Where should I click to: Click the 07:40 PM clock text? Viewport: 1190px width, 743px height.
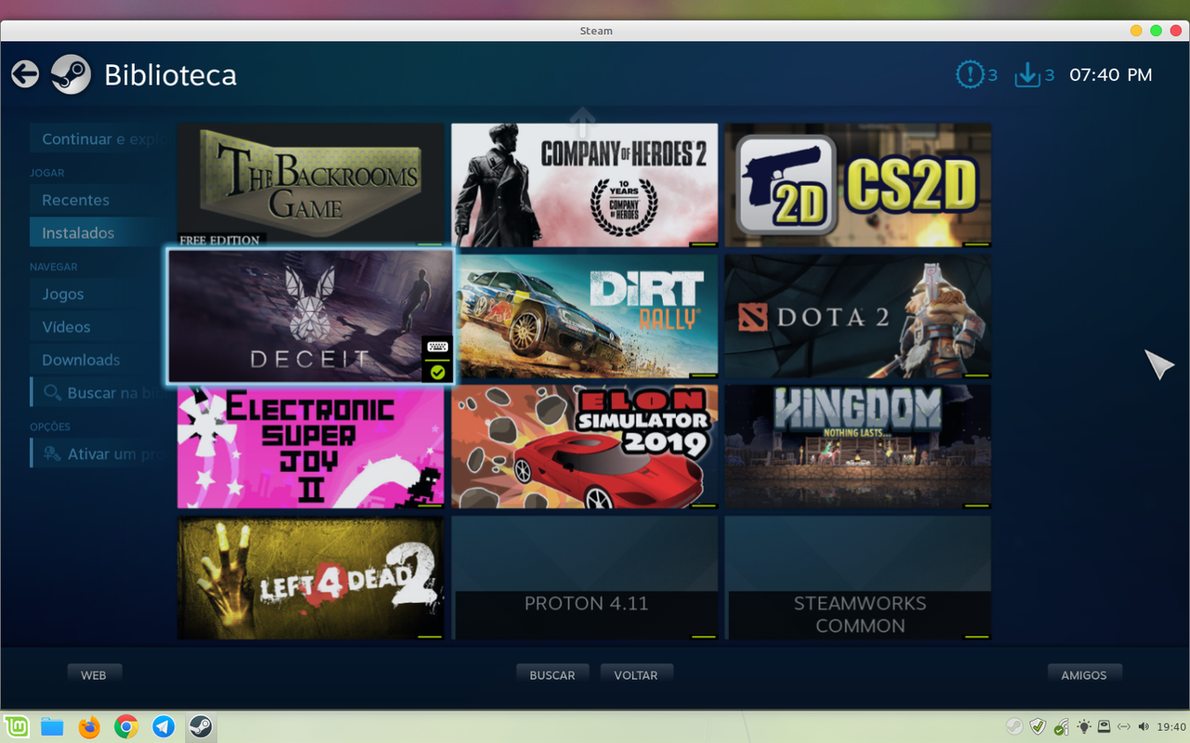(x=1111, y=74)
